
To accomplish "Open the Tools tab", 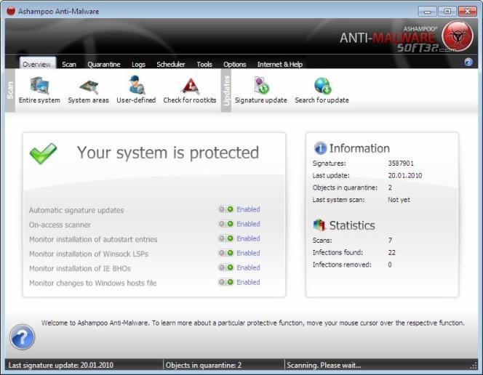I will click(x=204, y=64).
